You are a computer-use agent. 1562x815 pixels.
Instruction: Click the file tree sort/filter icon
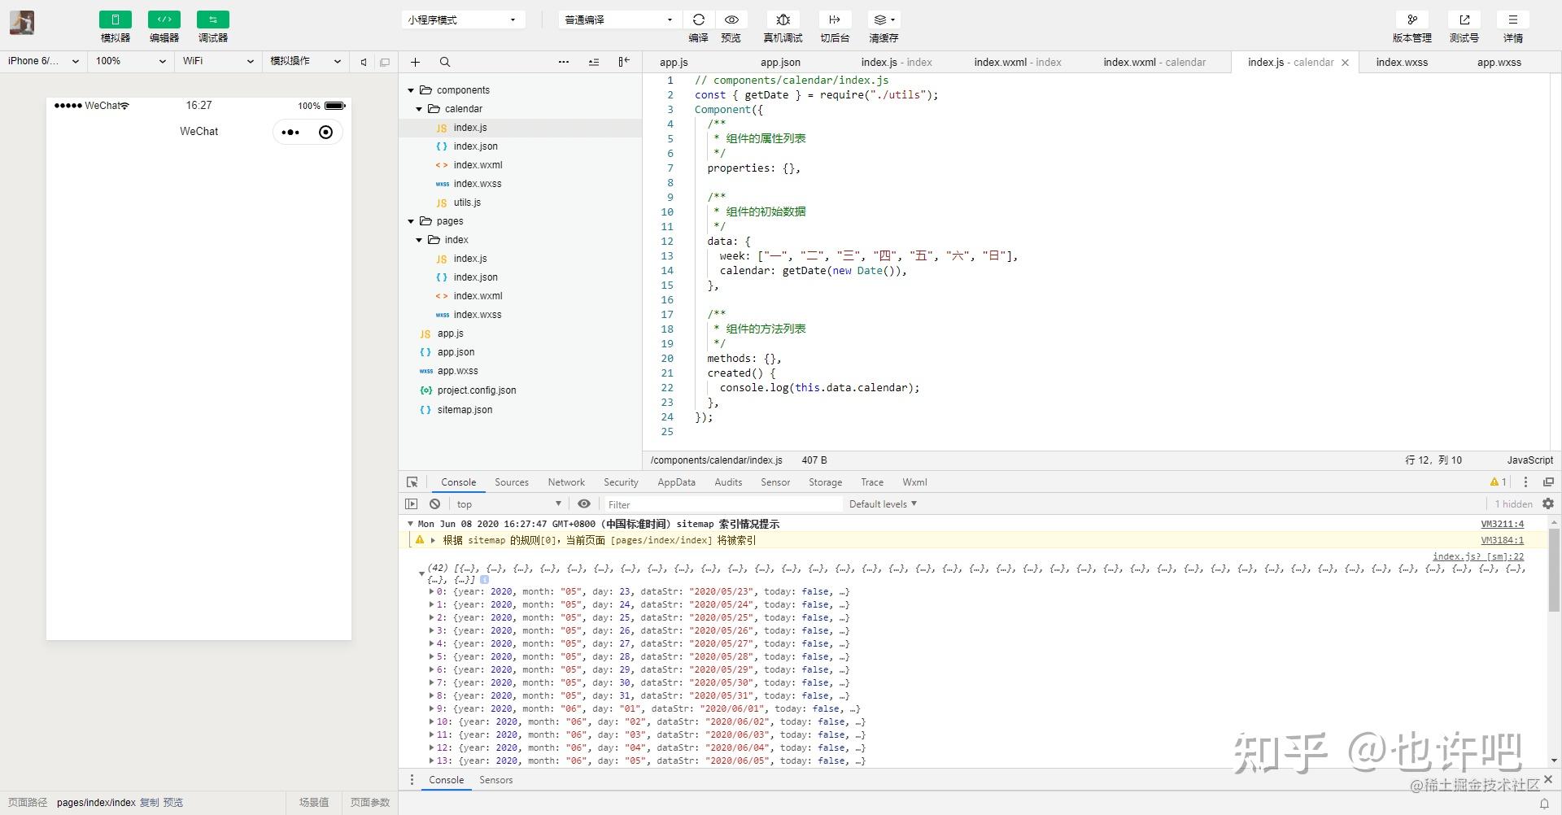(x=594, y=62)
